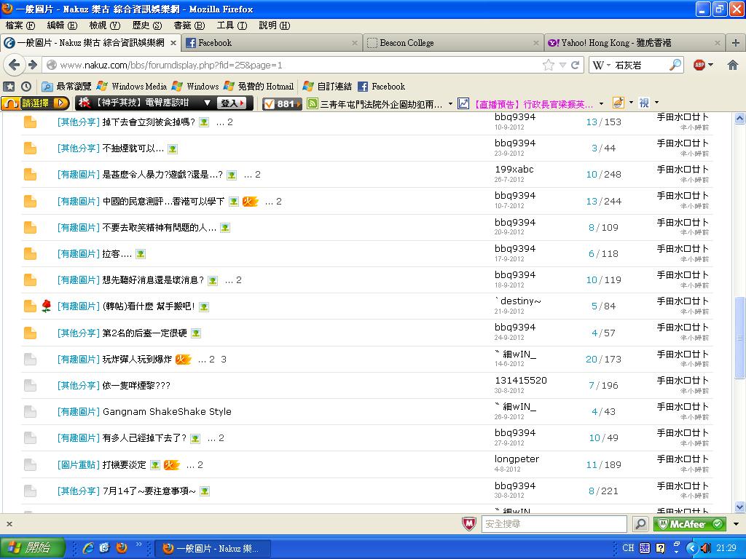Open the history clock toolbar icon
Screen dimensions: 746x559
point(26,86)
